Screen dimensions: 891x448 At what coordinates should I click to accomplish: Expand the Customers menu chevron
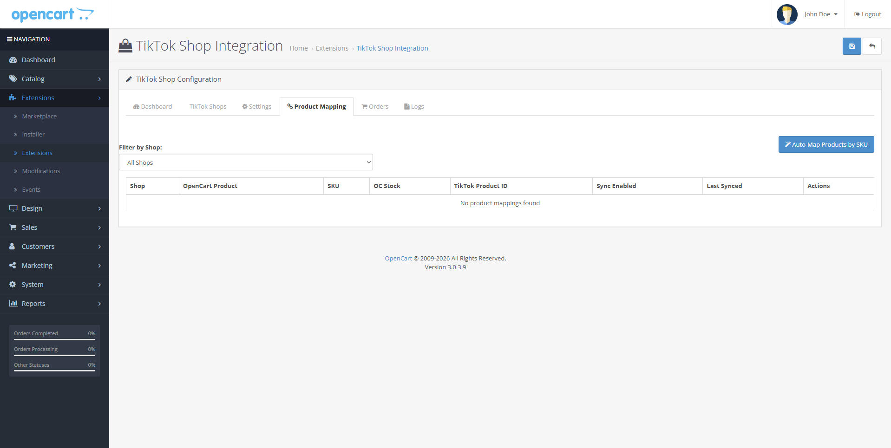pyautogui.click(x=99, y=247)
